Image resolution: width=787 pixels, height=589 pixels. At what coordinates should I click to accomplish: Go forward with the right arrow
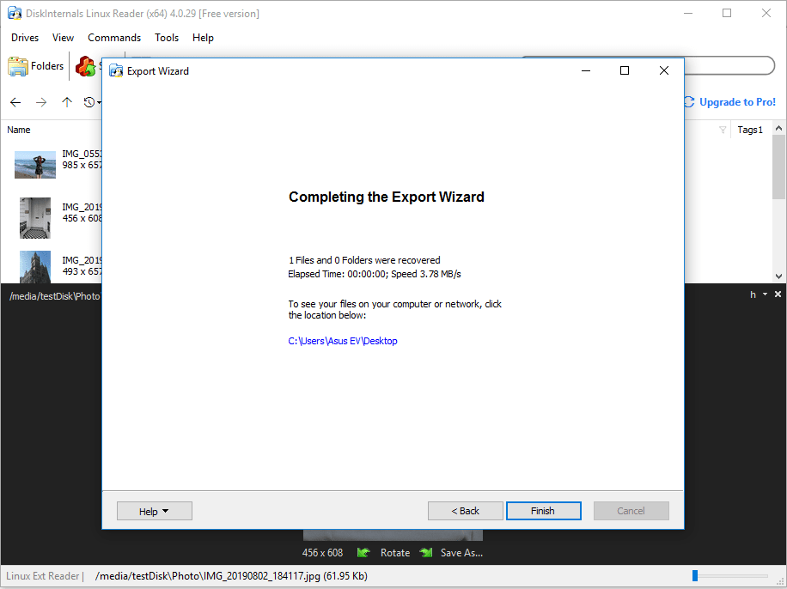point(41,102)
